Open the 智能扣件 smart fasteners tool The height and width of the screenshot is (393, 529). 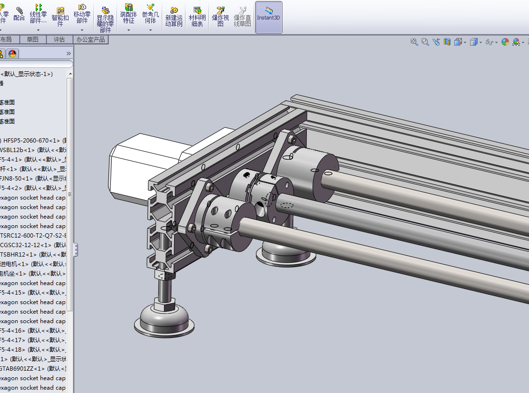60,17
